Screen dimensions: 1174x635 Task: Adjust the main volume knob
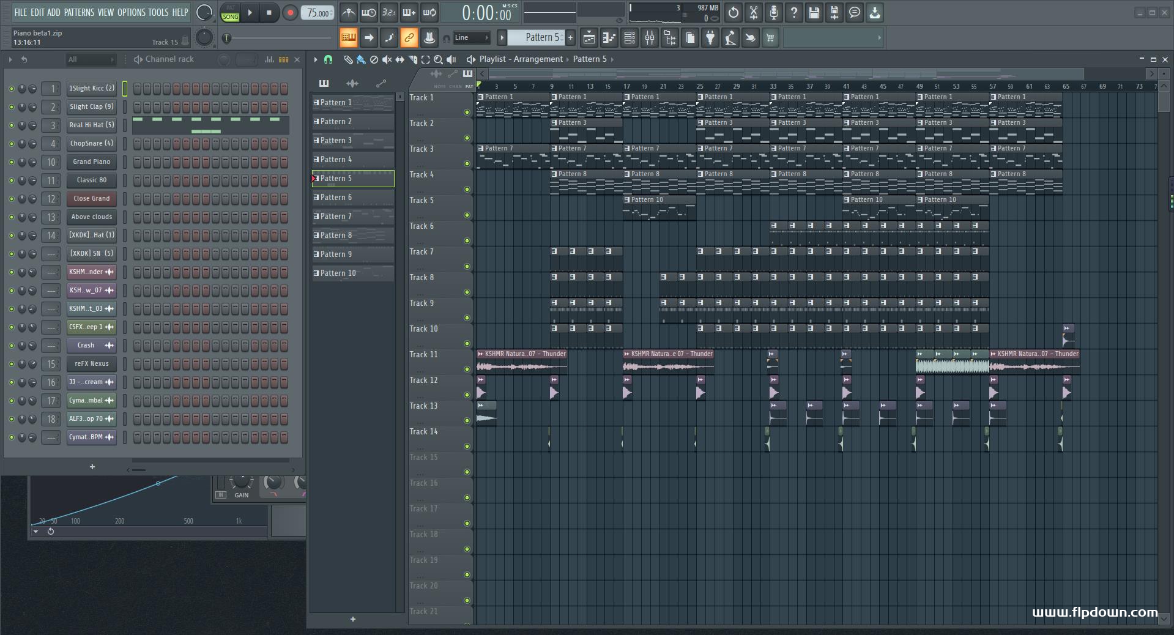point(204,12)
